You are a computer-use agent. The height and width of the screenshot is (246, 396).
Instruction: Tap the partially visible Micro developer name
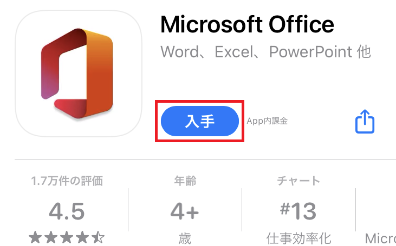coord(380,238)
